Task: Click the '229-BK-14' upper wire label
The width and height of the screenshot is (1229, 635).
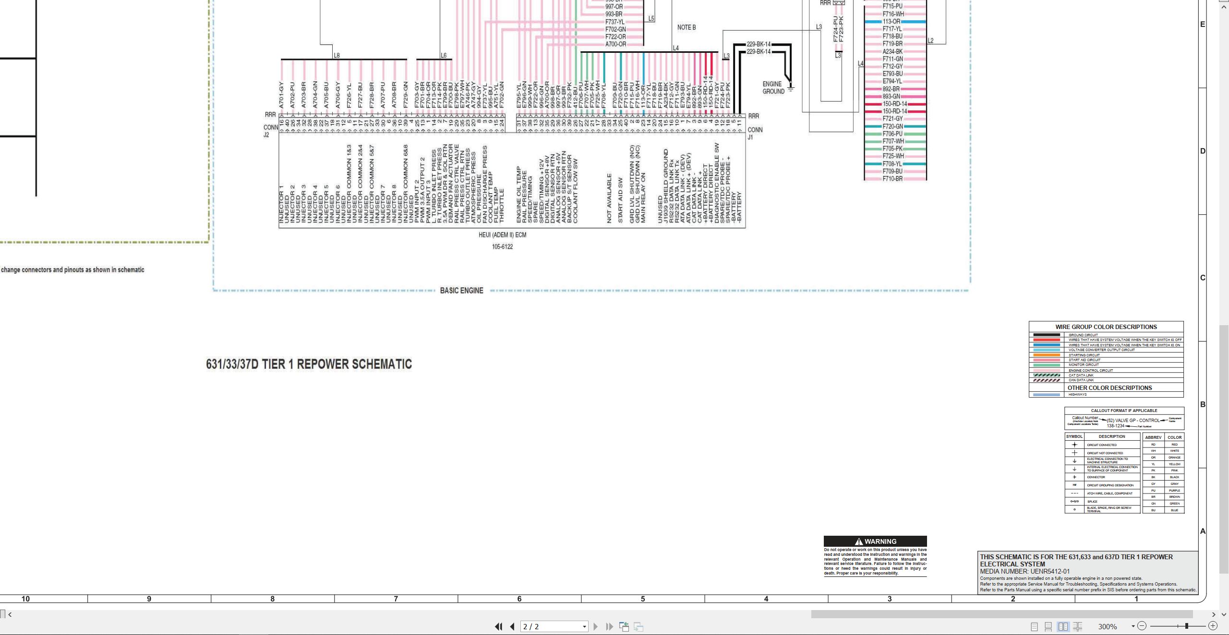Action: [759, 44]
